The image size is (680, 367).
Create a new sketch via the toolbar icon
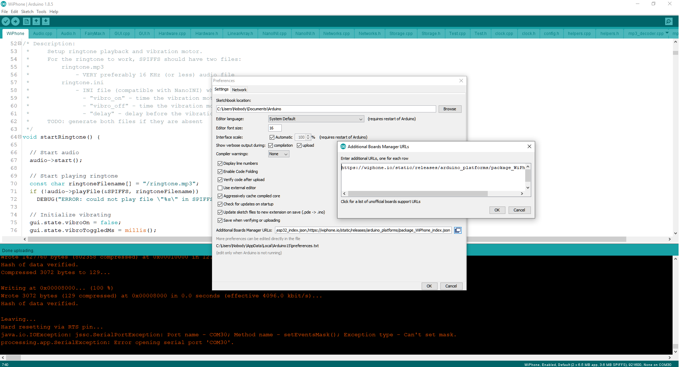click(x=26, y=22)
